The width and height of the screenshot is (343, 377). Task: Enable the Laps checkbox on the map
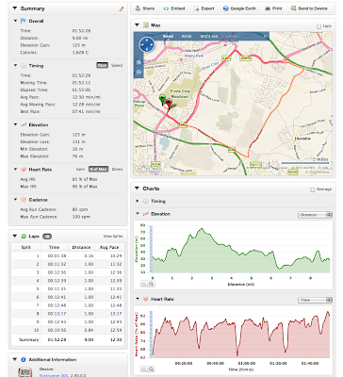318,26
